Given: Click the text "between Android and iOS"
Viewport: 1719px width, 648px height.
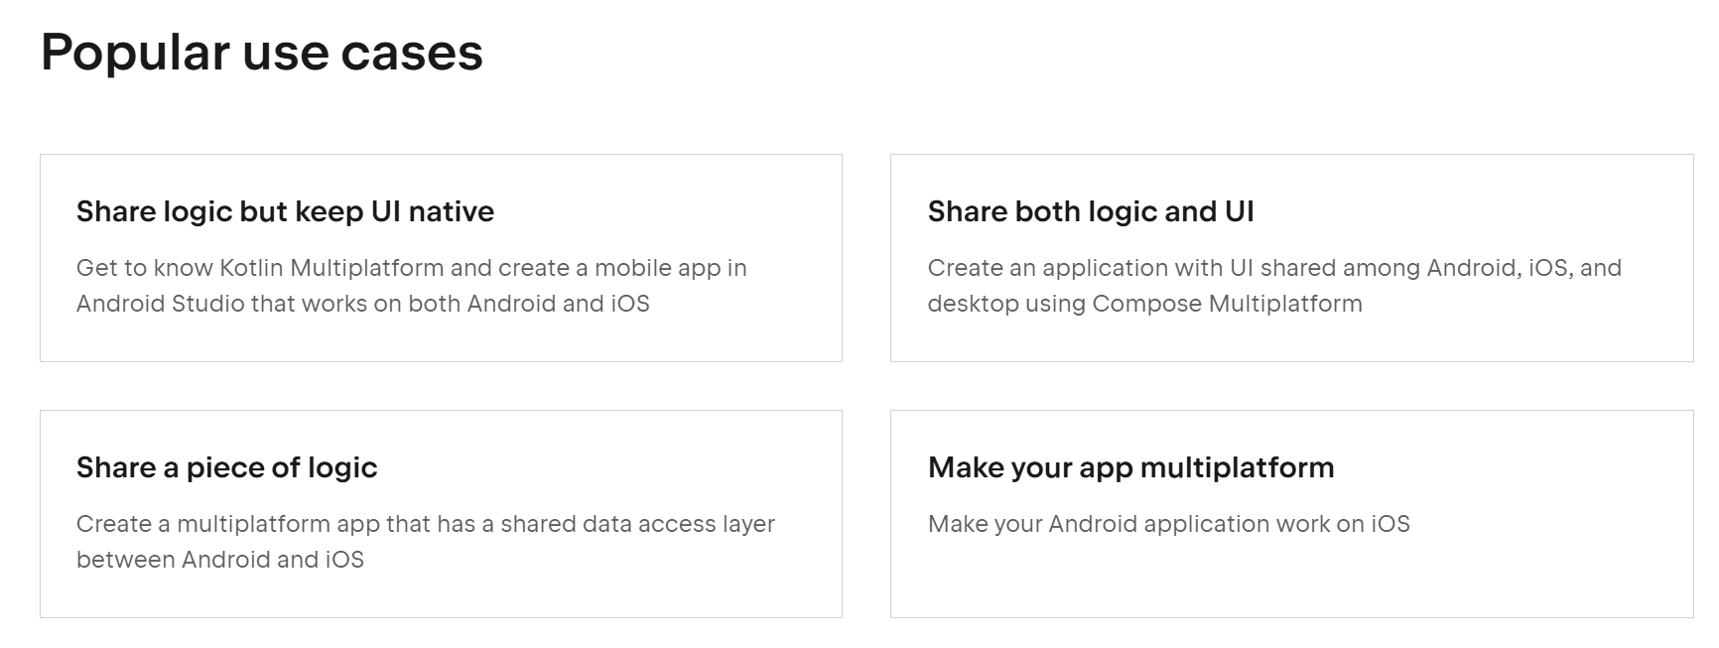Looking at the screenshot, I should click(x=219, y=560).
